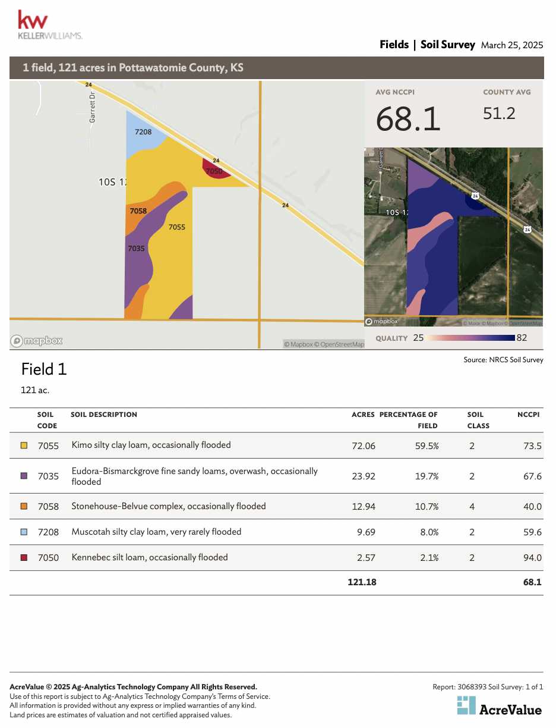Click the NCCPI value 73.5
The image size is (556, 728).
532,445
